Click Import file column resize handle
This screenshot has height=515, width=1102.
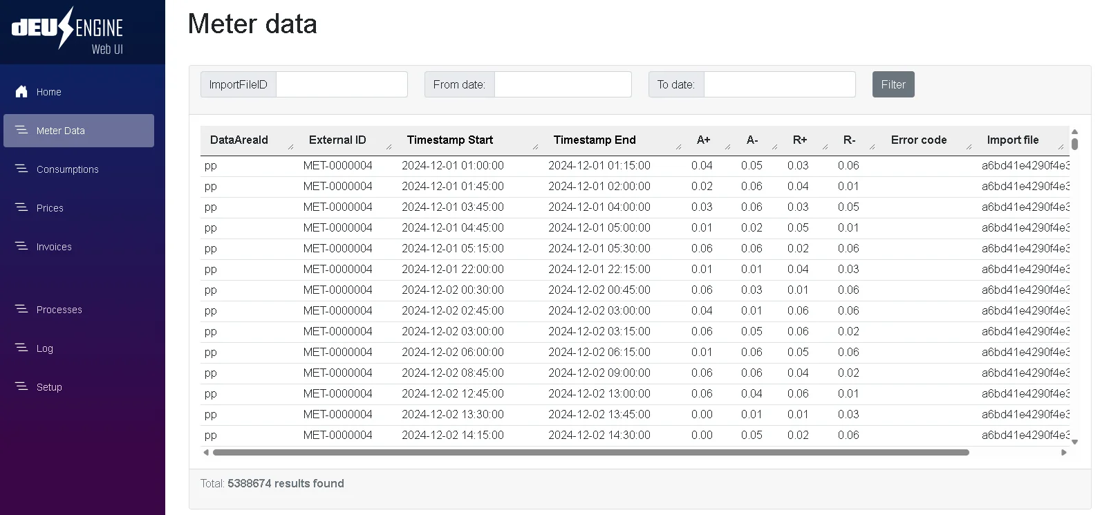pos(1061,147)
